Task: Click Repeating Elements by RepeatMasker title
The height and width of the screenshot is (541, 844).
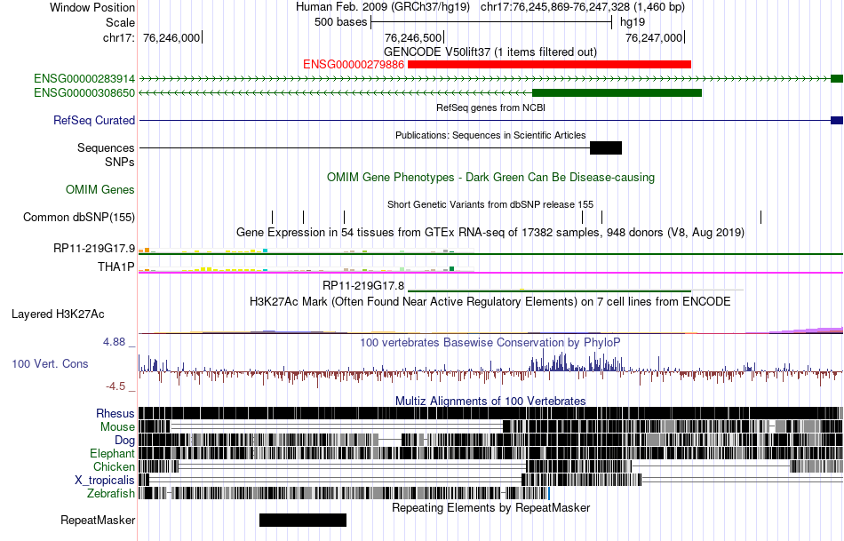Action: tap(491, 507)
